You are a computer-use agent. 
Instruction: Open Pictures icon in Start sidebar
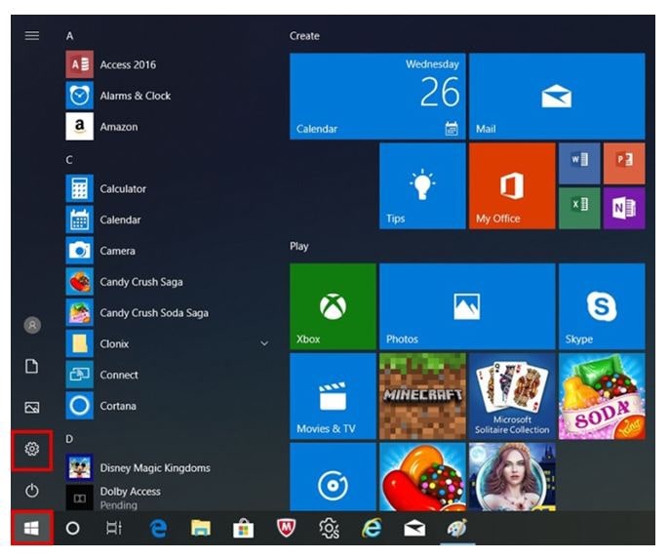[32, 407]
